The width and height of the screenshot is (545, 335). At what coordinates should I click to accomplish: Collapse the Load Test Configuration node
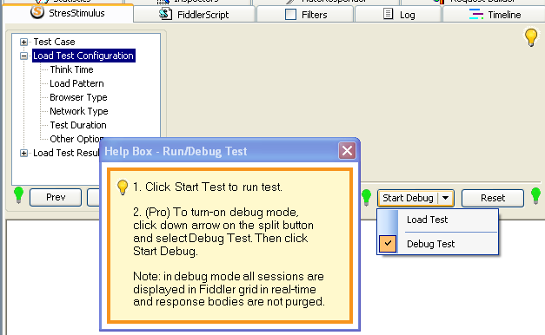[23, 56]
